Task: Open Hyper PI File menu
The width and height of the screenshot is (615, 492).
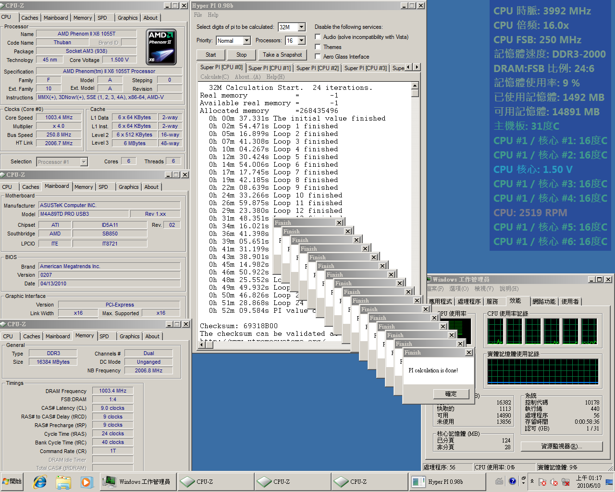Action: pos(198,15)
